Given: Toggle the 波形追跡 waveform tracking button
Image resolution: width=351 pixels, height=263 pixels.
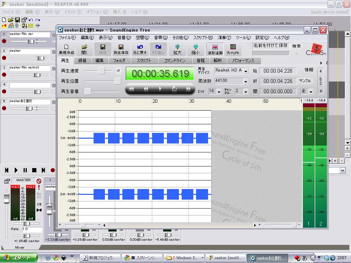Looking at the screenshot, I should click(215, 49).
